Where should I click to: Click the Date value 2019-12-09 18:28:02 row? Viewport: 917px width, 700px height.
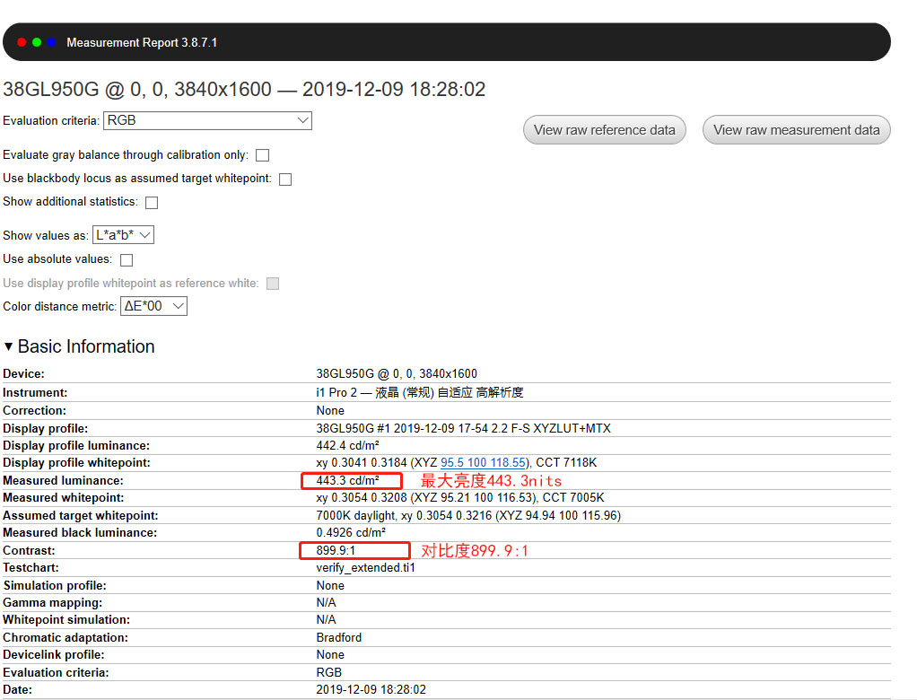[x=371, y=689]
